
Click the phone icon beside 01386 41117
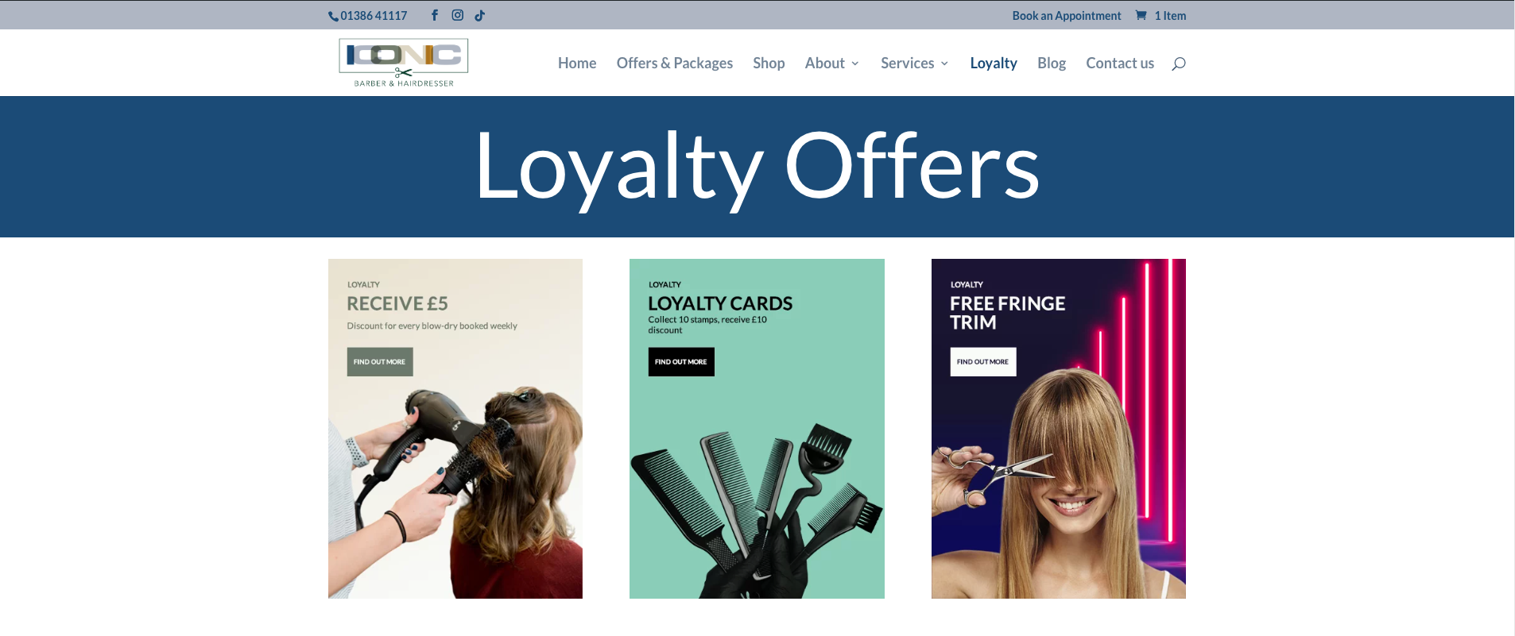pos(334,16)
